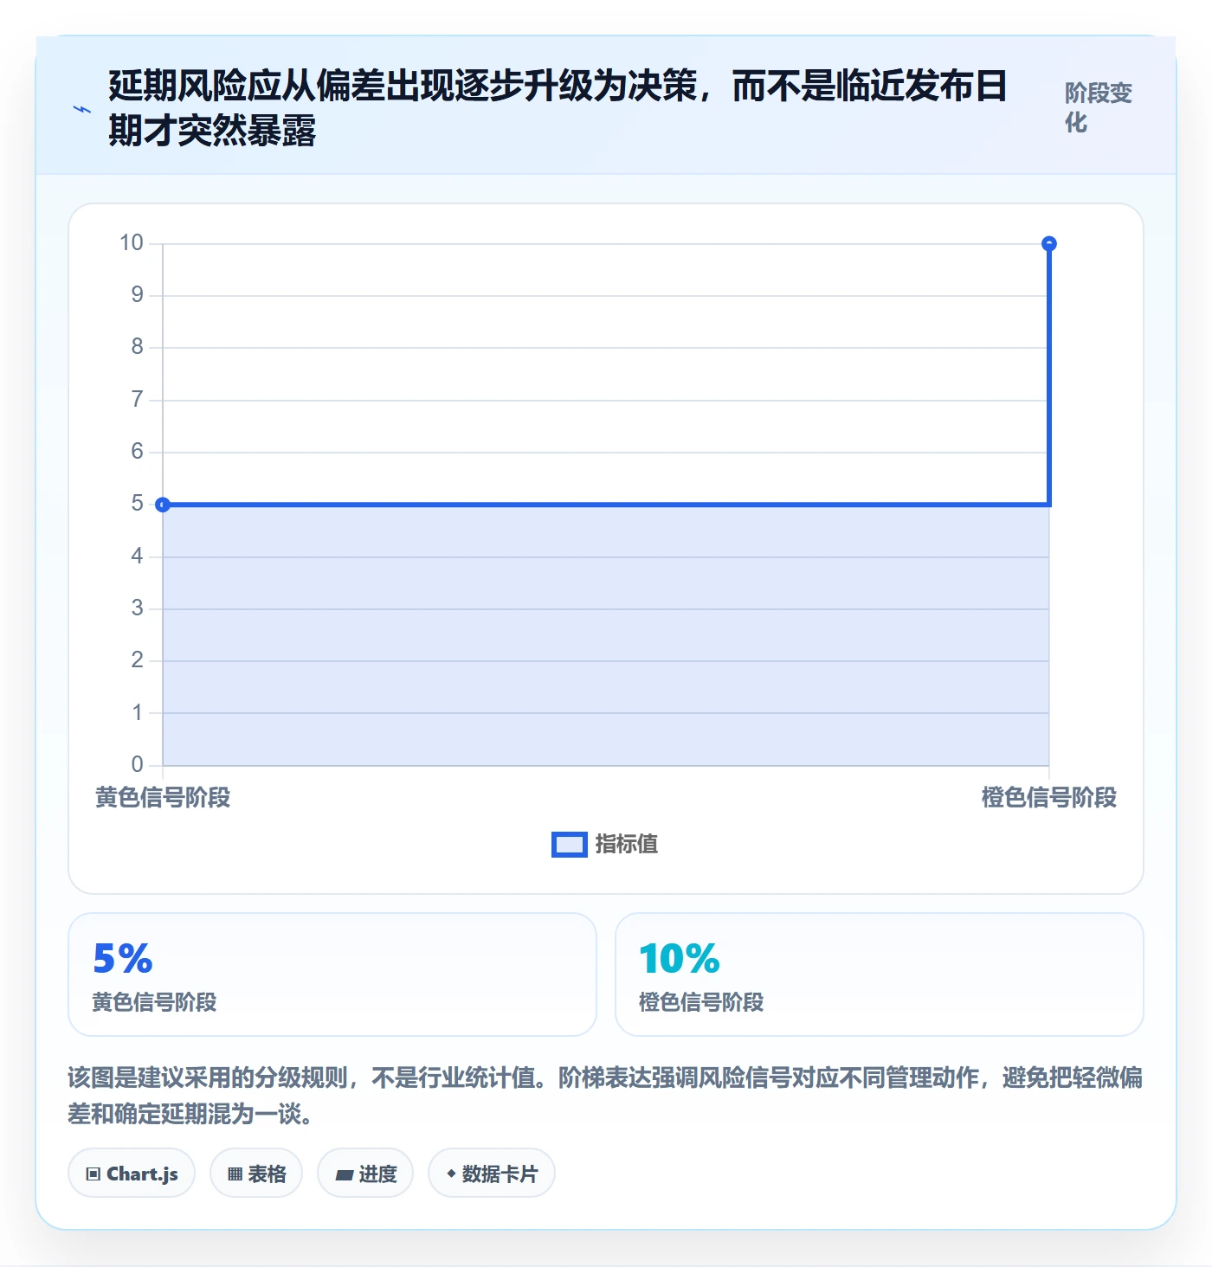The image size is (1212, 1267).
Task: Click the data point at 橙色信号阶段 value 10
Action: tap(1049, 244)
